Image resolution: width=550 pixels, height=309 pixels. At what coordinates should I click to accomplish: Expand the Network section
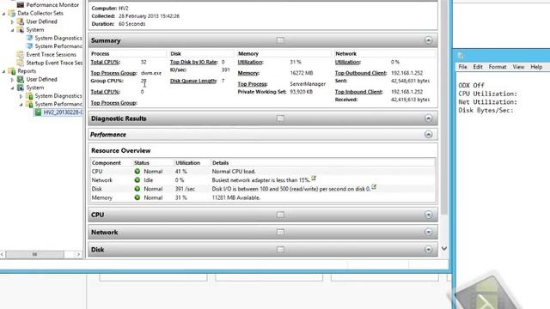(428, 232)
